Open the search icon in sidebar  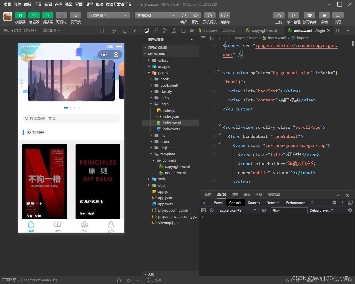156,30
